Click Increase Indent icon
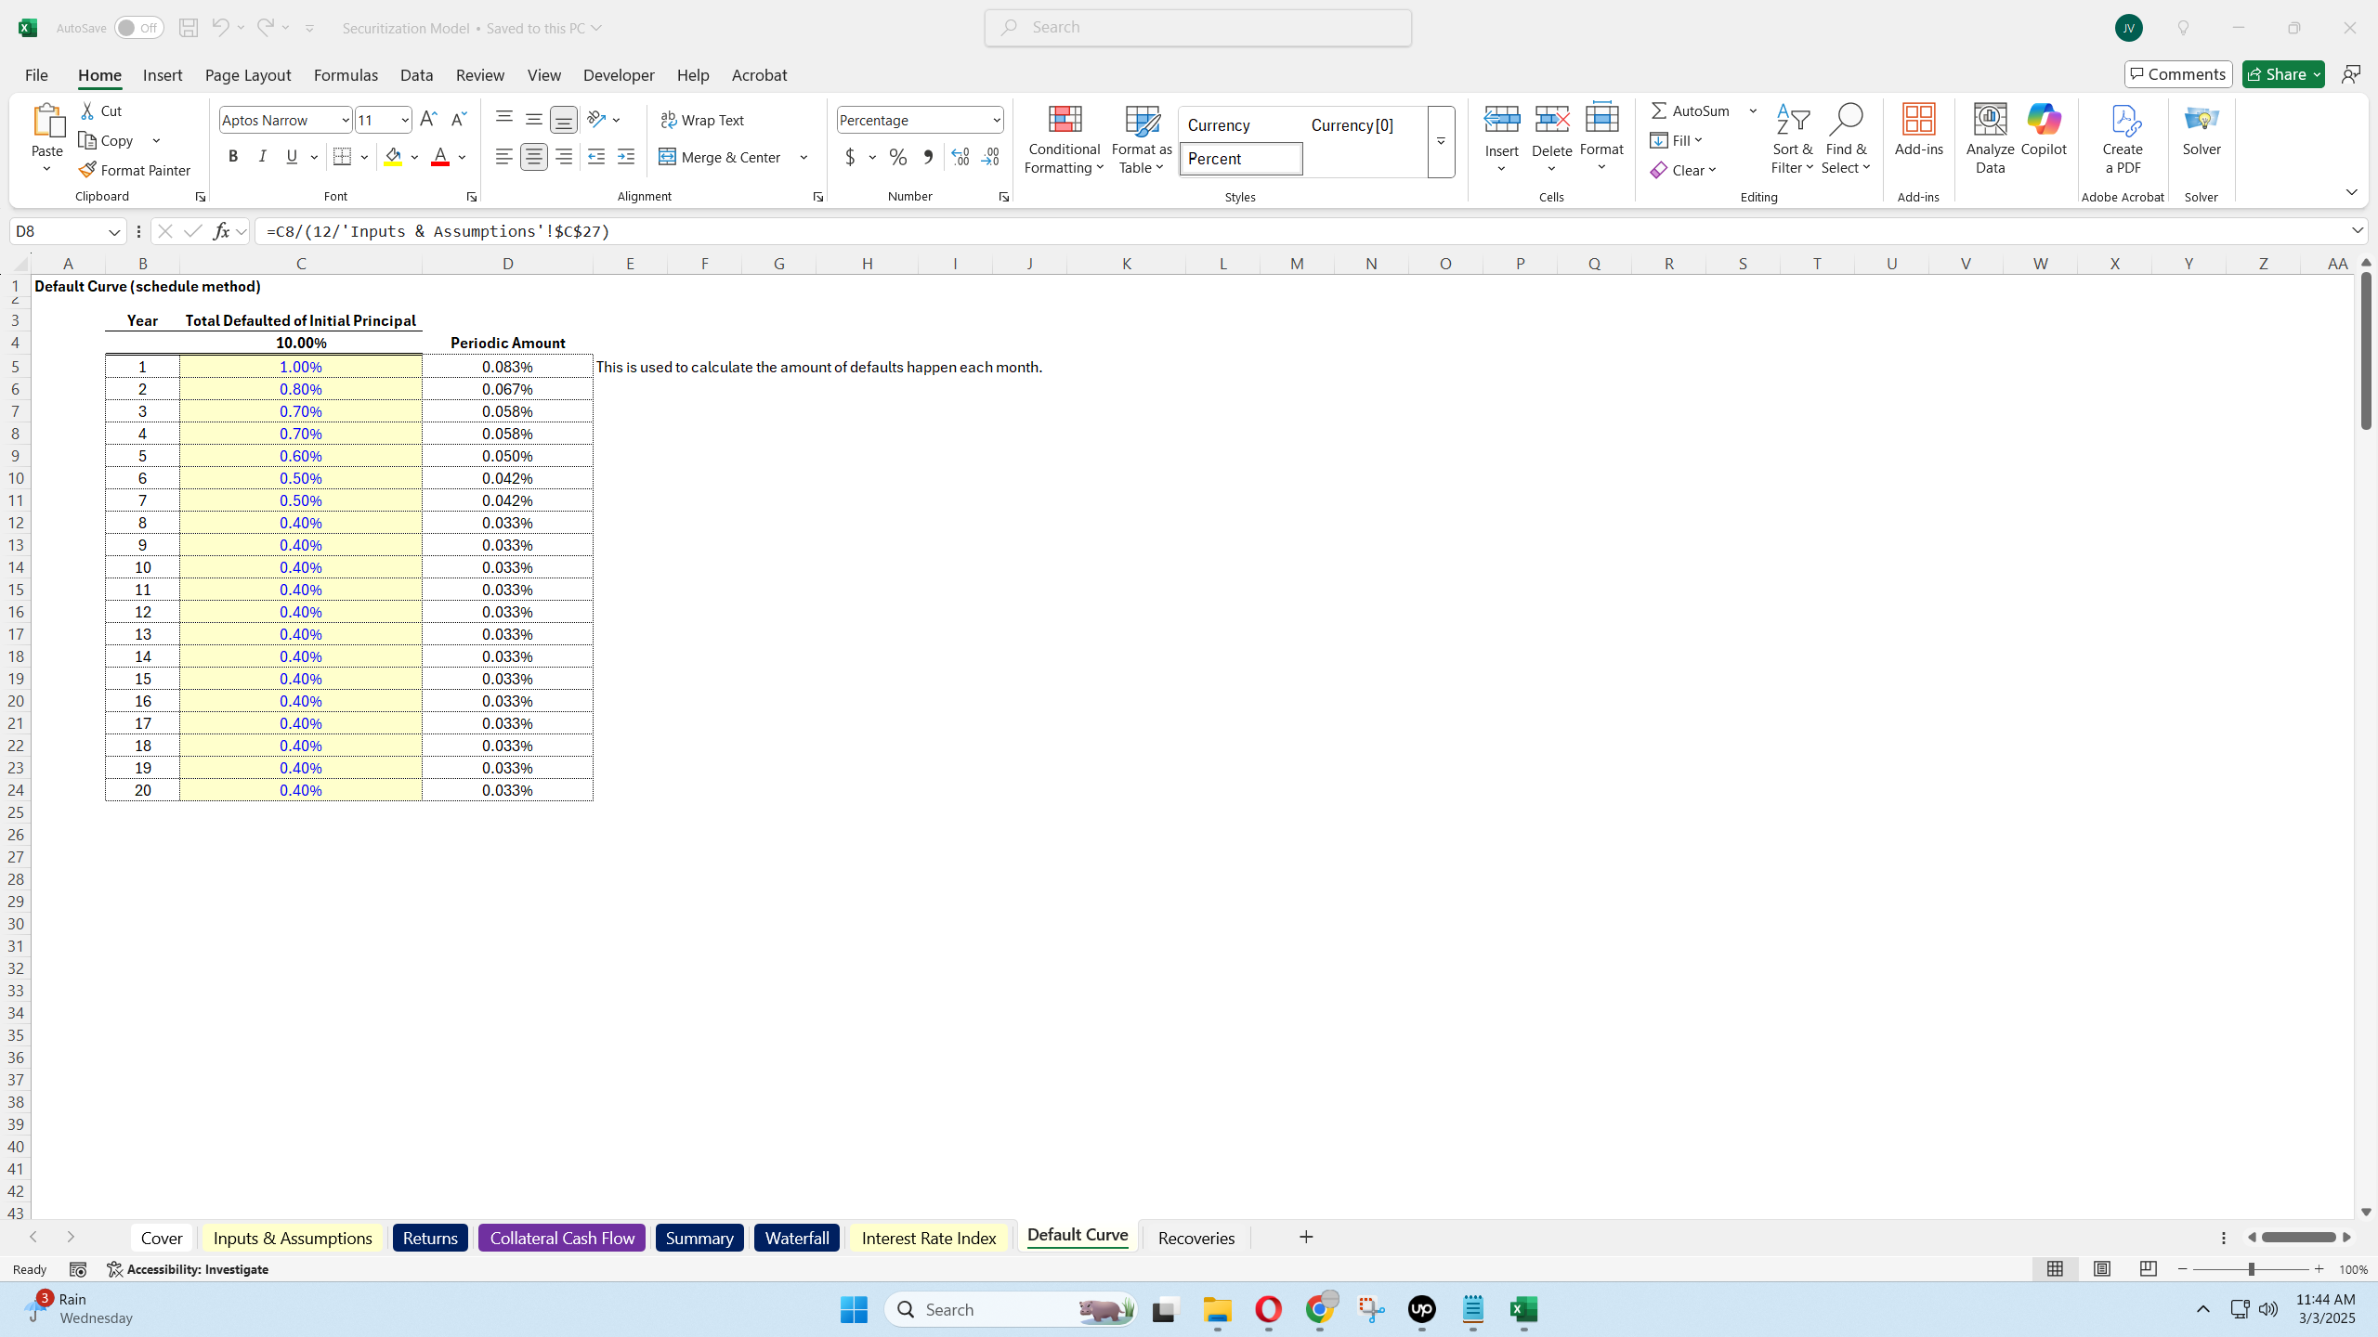 [626, 158]
